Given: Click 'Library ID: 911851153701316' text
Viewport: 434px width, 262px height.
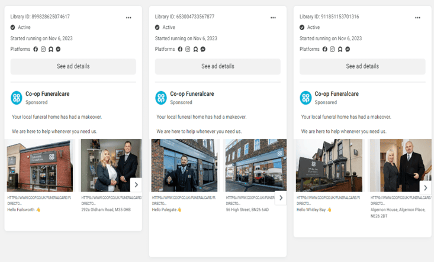Looking at the screenshot, I should coord(329,17).
